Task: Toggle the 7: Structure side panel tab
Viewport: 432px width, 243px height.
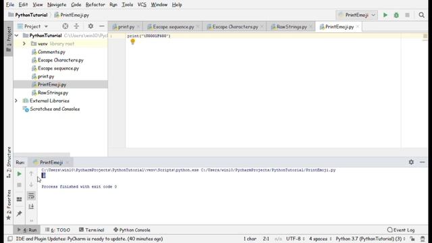Action: pyautogui.click(x=9, y=163)
